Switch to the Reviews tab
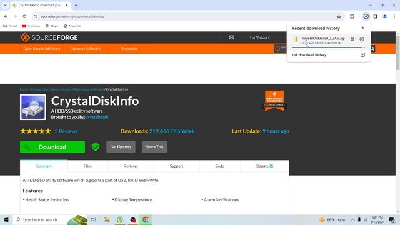This screenshot has width=400, height=225. (131, 166)
